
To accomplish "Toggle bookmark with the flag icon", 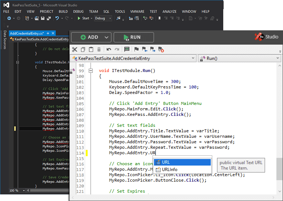I will tap(136, 49).
